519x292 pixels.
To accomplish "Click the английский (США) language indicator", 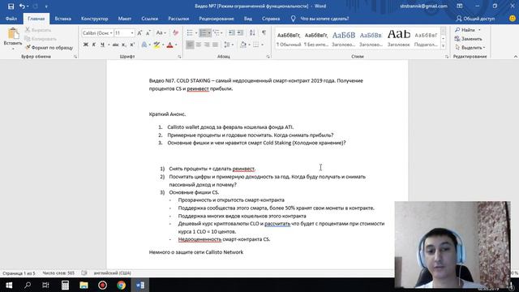I will point(112,273).
